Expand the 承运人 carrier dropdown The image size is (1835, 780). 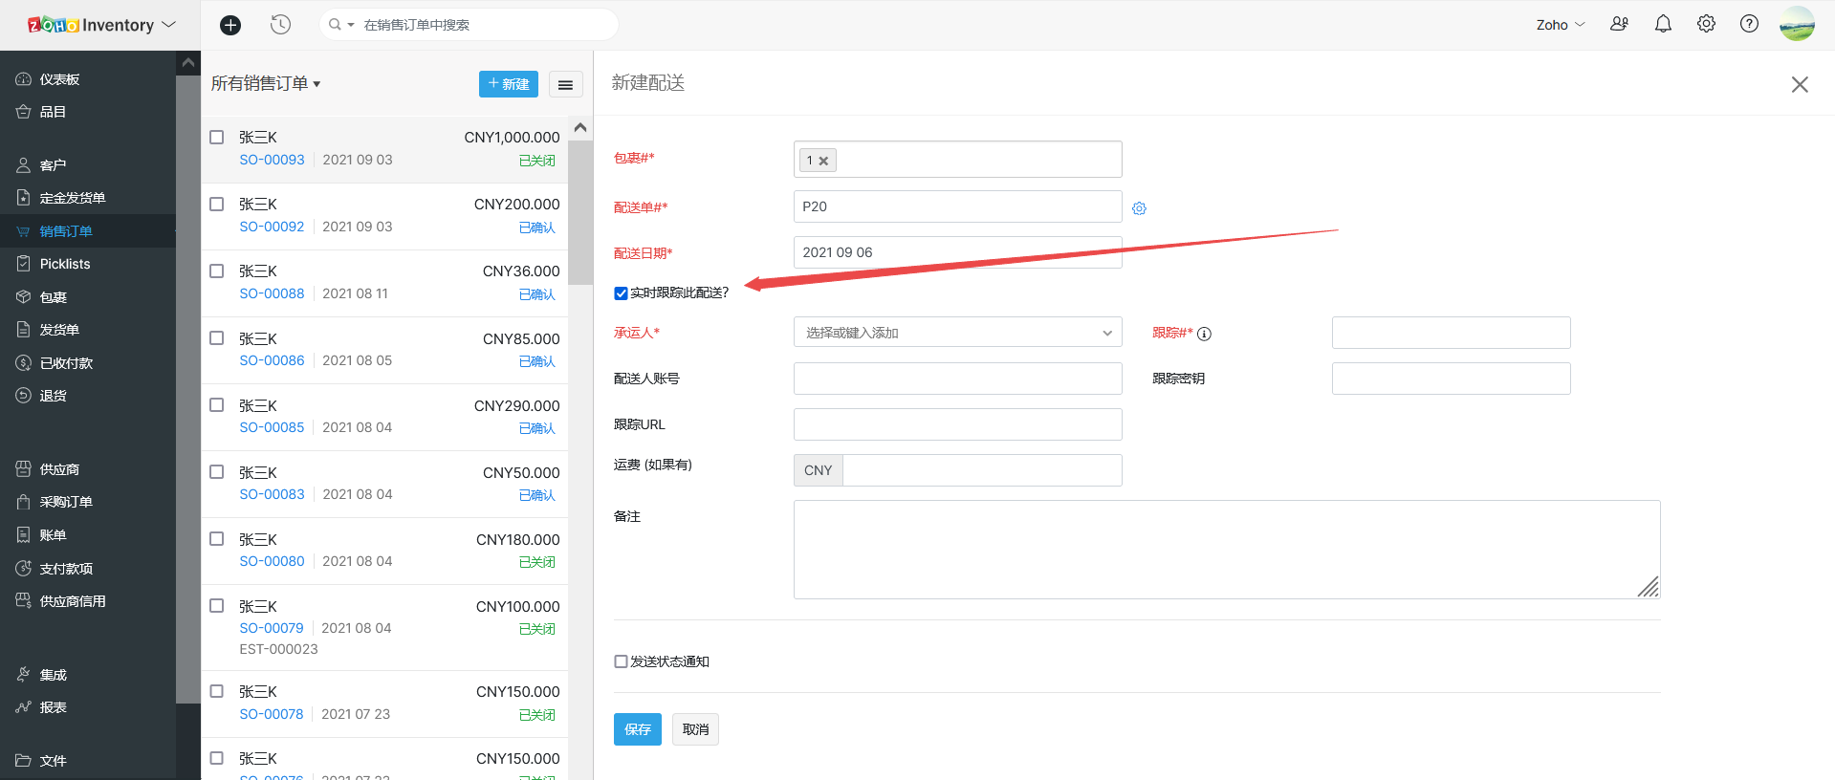(957, 333)
